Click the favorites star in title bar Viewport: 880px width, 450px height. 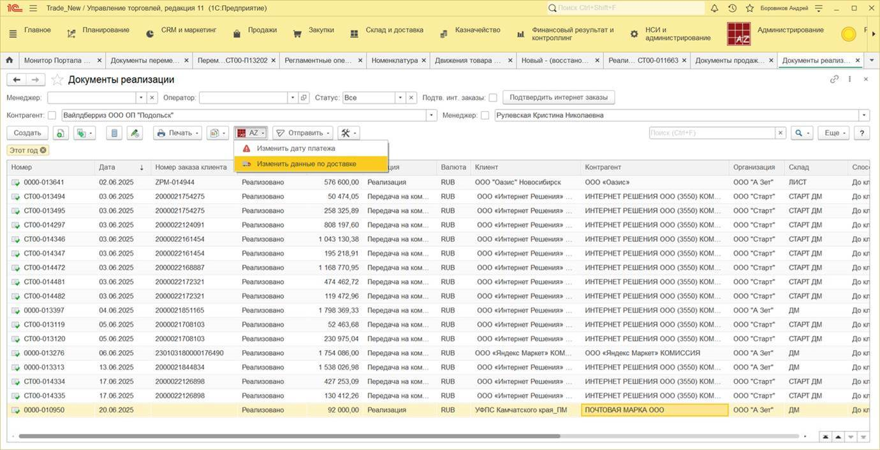[750, 8]
